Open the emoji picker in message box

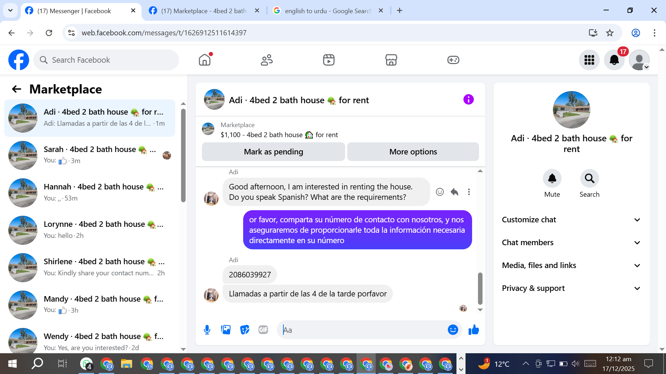coord(453,330)
